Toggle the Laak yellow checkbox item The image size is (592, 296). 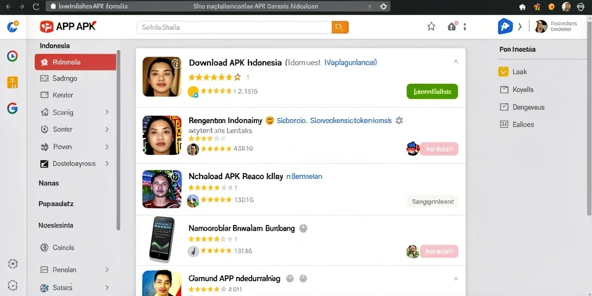click(x=513, y=72)
